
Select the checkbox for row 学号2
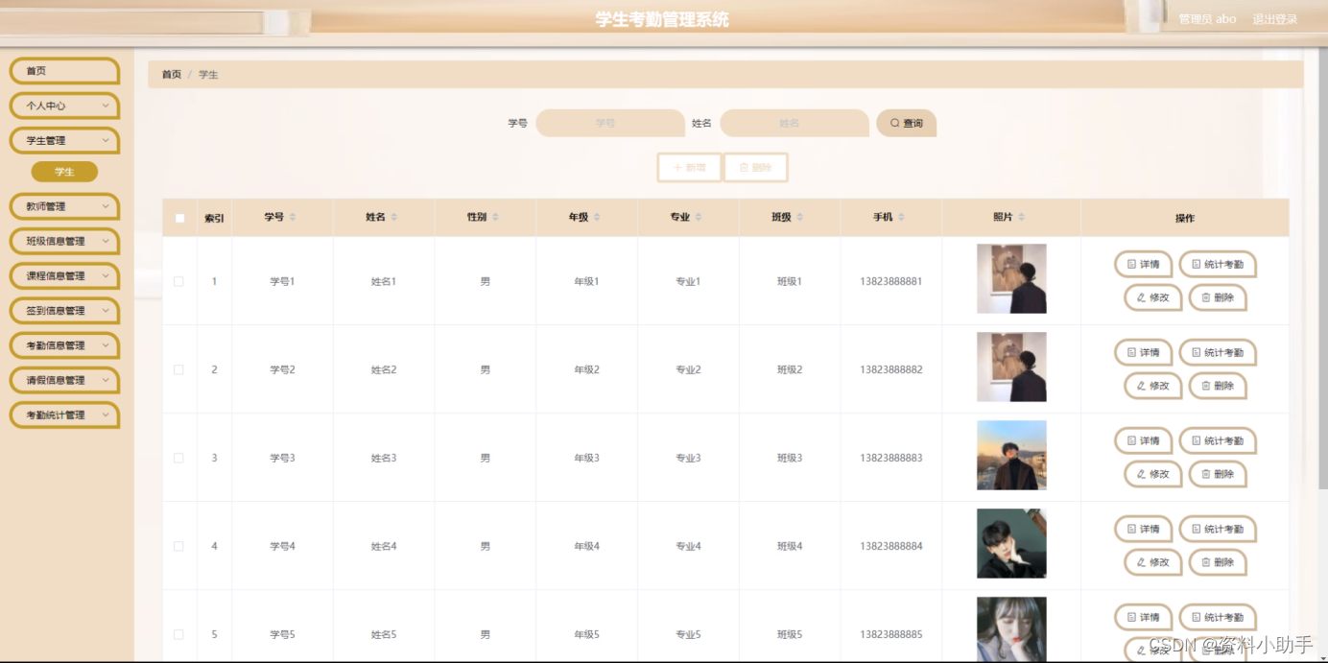178,369
